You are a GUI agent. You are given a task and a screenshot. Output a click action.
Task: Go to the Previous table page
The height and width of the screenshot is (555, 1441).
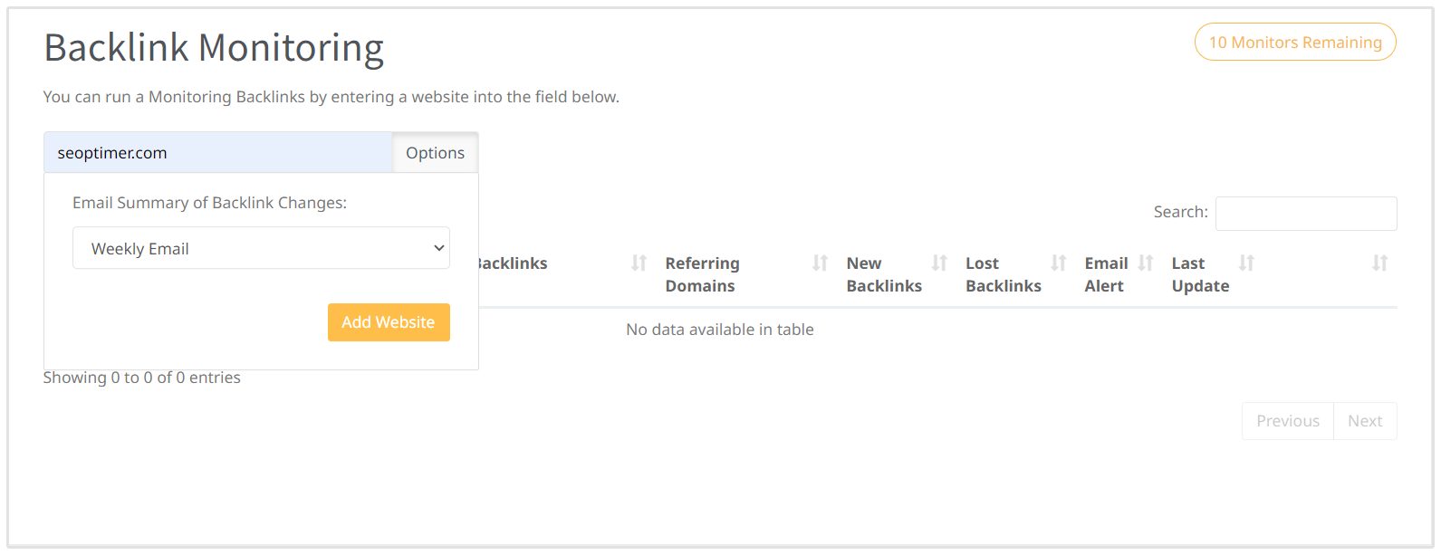click(x=1287, y=421)
